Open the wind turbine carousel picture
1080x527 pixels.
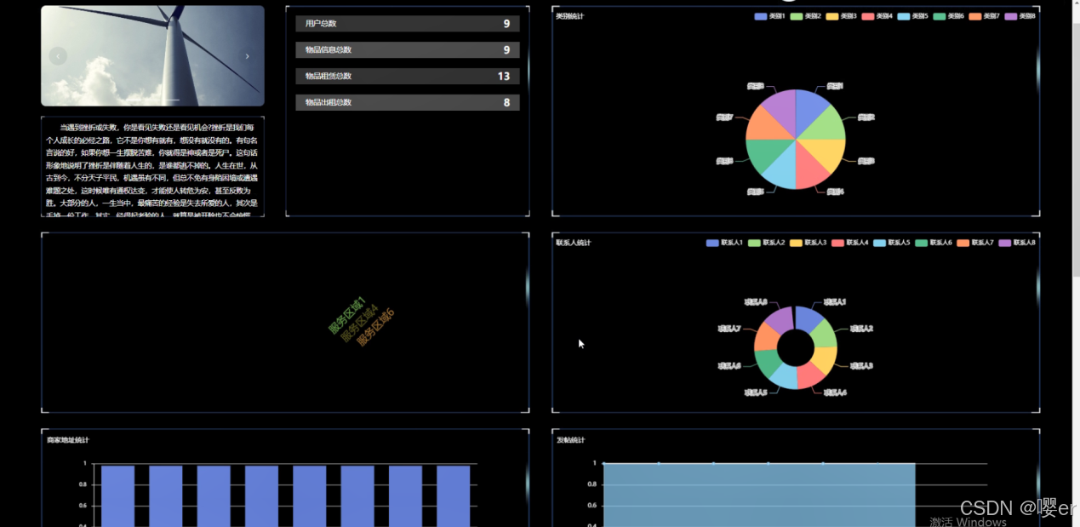pyautogui.click(x=152, y=56)
